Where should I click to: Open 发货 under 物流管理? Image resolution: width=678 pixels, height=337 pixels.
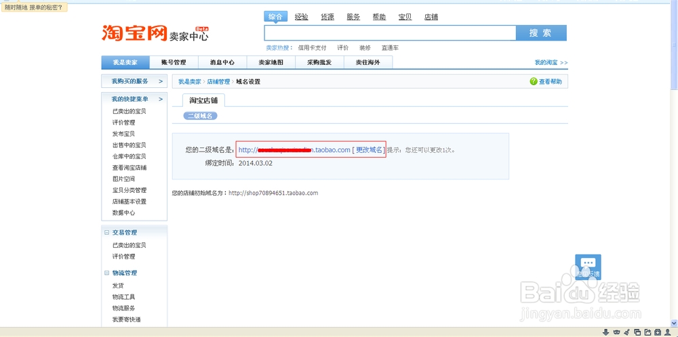pyautogui.click(x=118, y=286)
